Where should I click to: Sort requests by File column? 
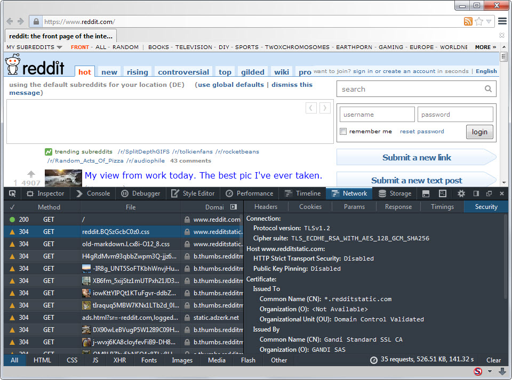tap(131, 207)
